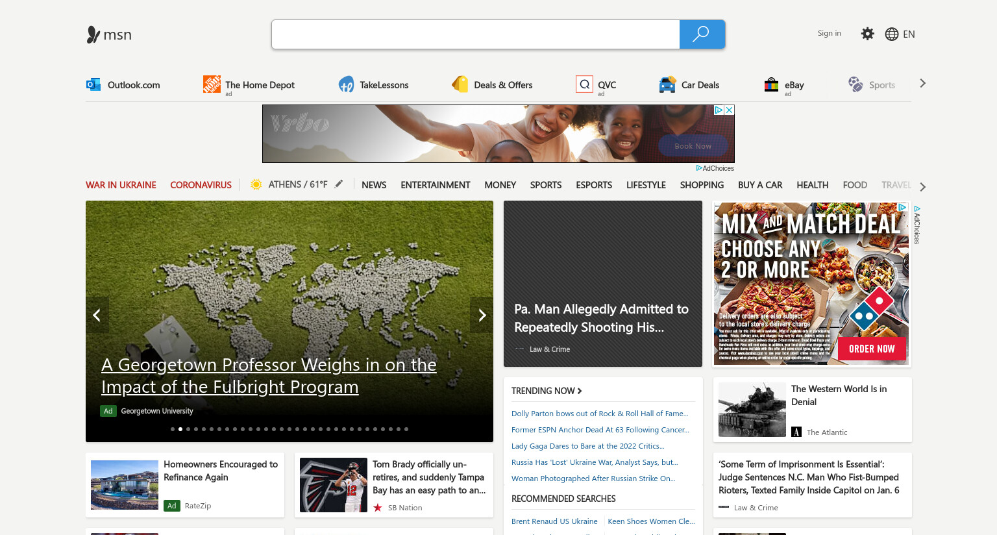Click the eBay shopping bag icon
This screenshot has width=997, height=535.
(771, 84)
